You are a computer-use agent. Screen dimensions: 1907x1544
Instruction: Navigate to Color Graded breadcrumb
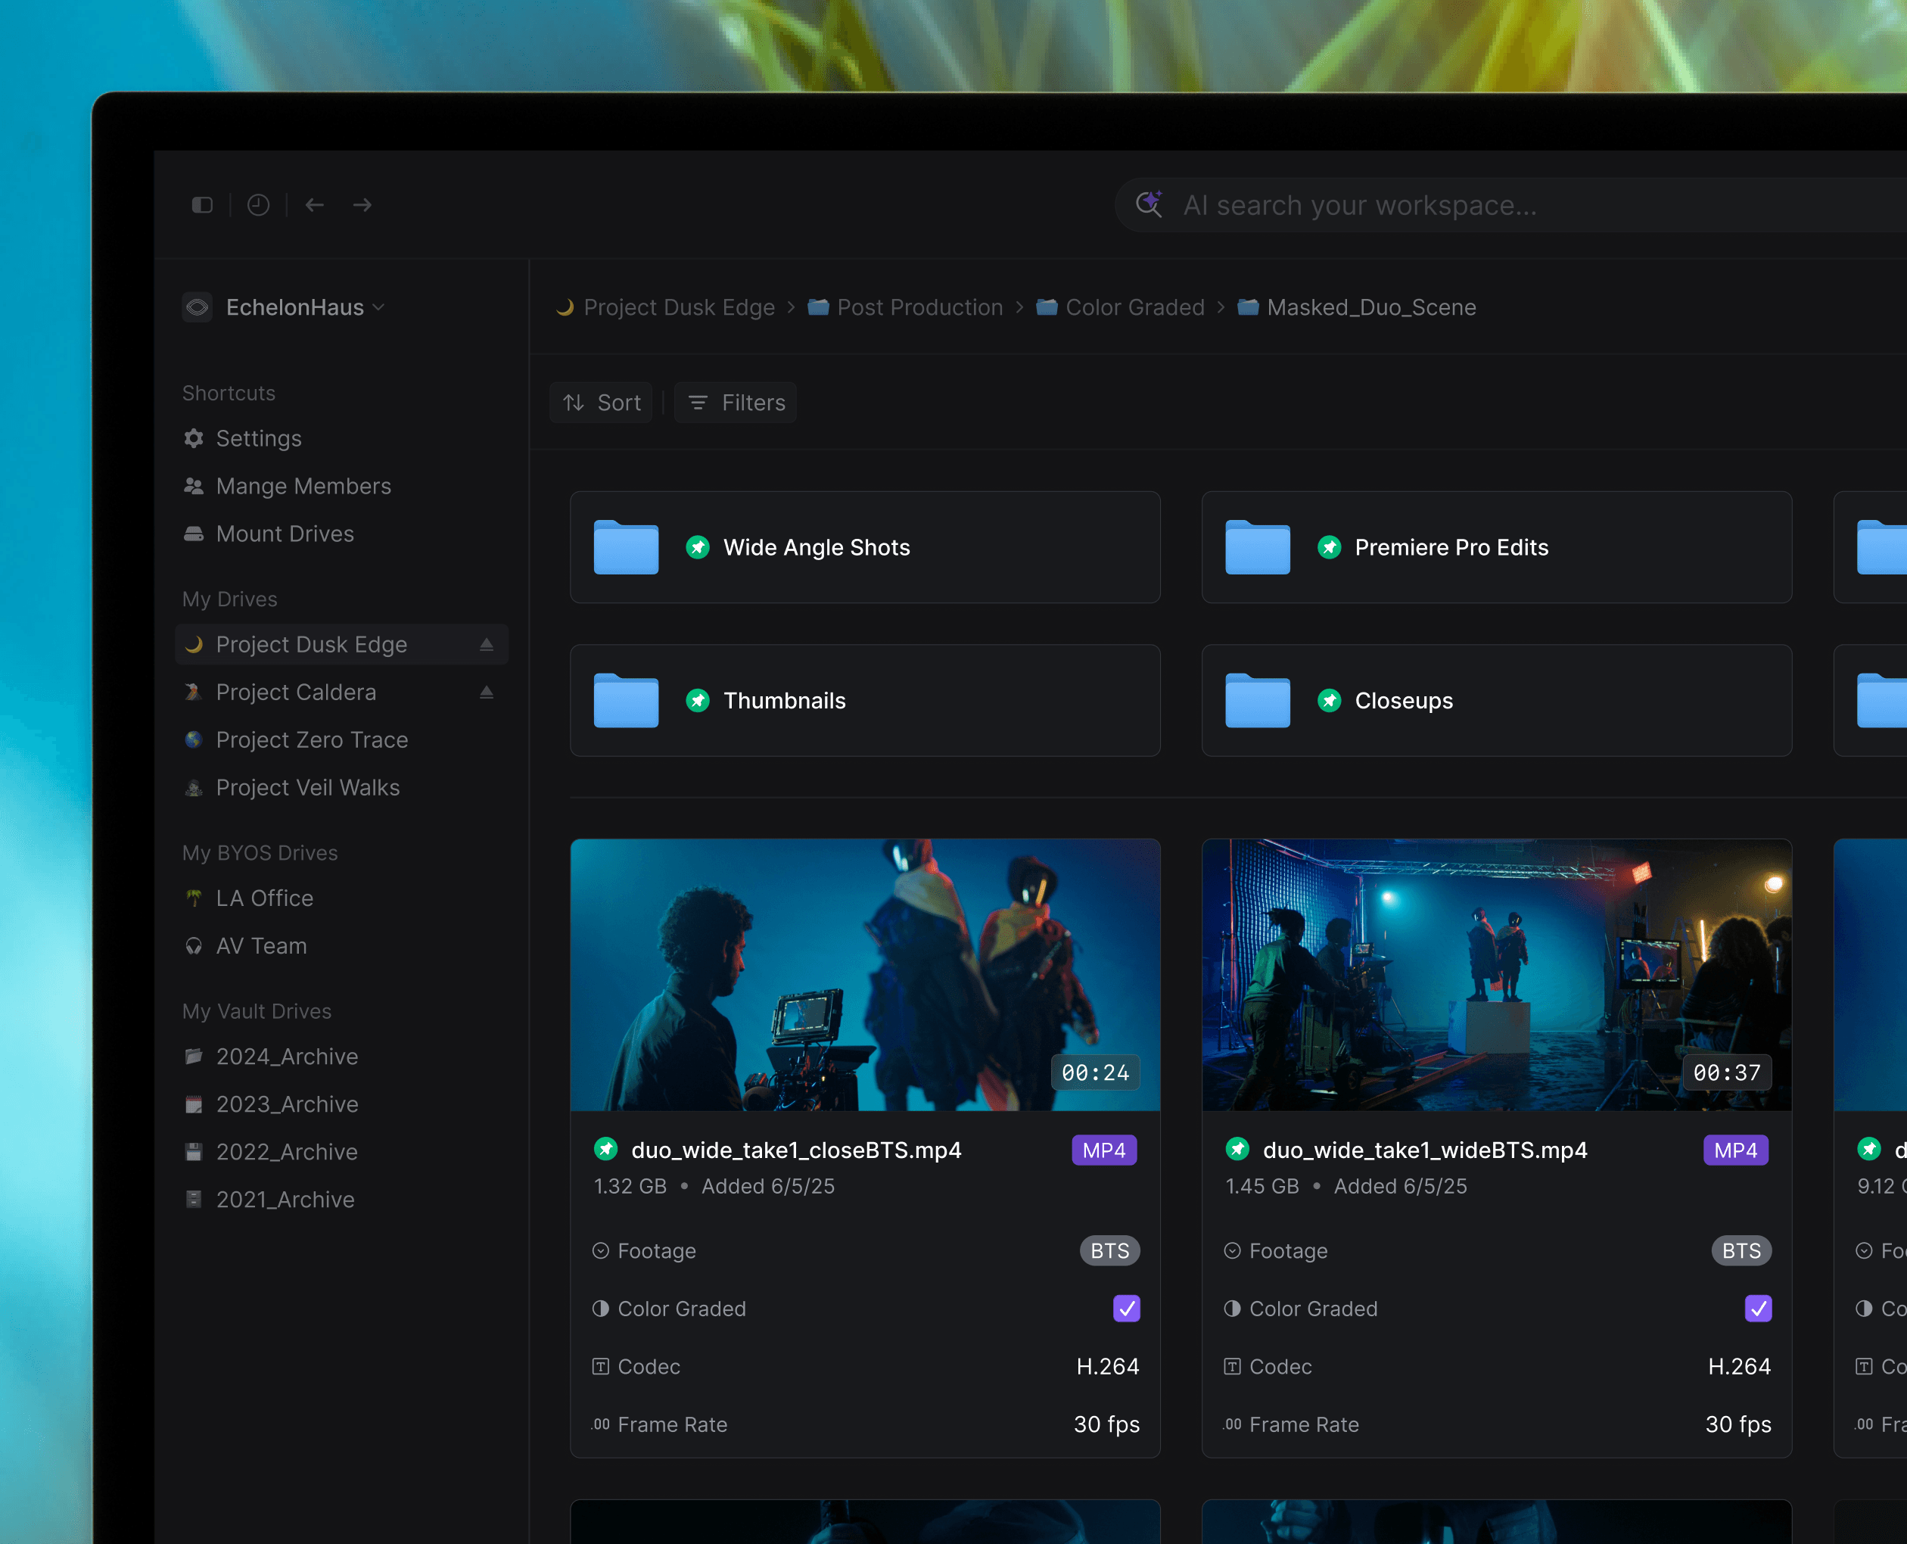coord(1134,307)
